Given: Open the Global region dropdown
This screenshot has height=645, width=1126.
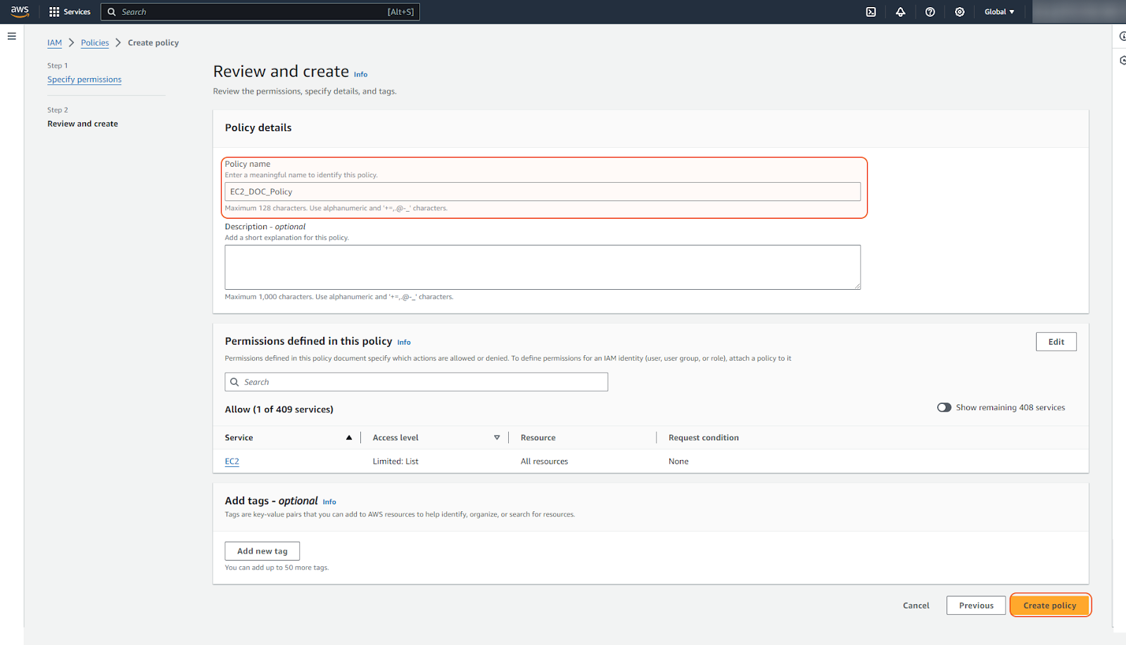Looking at the screenshot, I should coord(999,12).
